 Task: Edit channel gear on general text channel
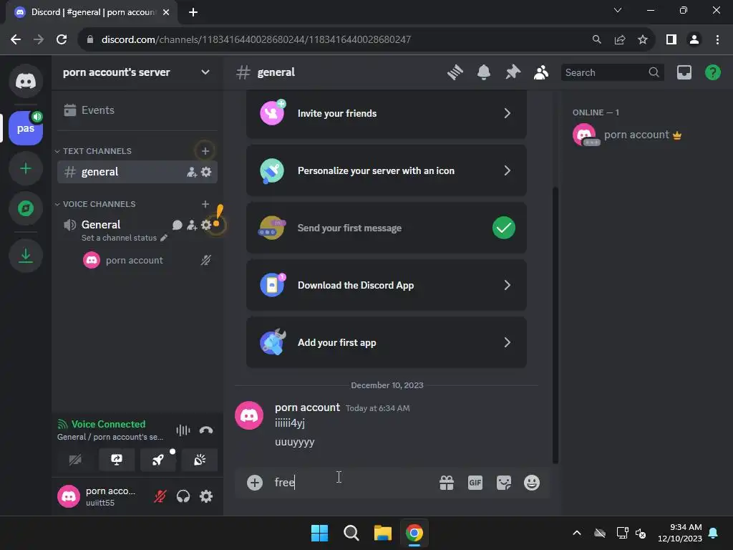coord(206,172)
